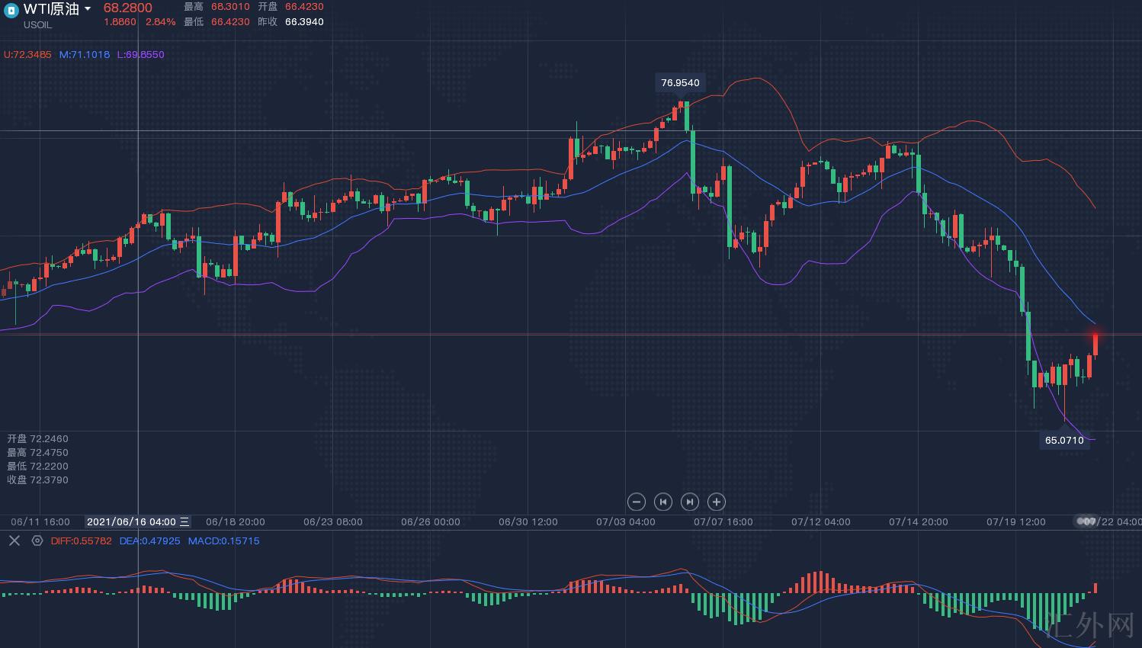The height and width of the screenshot is (648, 1142).
Task: Expand the WTI原油 symbol dropdown arrow
Action: tap(88, 9)
